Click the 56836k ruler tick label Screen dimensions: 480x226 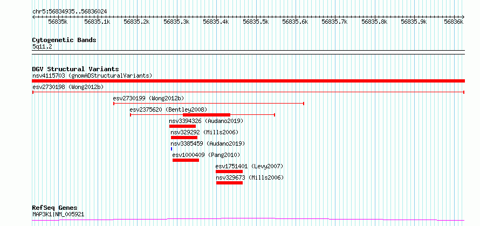pos(454,22)
